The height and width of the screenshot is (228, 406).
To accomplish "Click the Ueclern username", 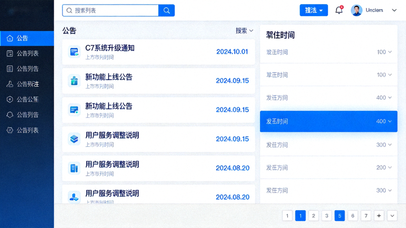I will pos(374,10).
